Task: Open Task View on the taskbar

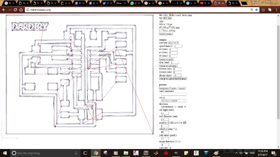Action: (x=85, y=153)
